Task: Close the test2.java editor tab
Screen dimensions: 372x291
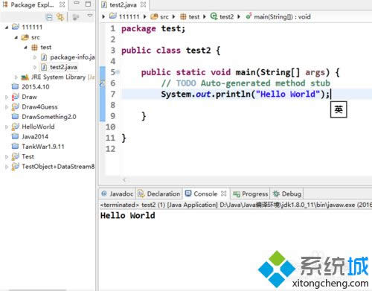Action: (x=143, y=4)
